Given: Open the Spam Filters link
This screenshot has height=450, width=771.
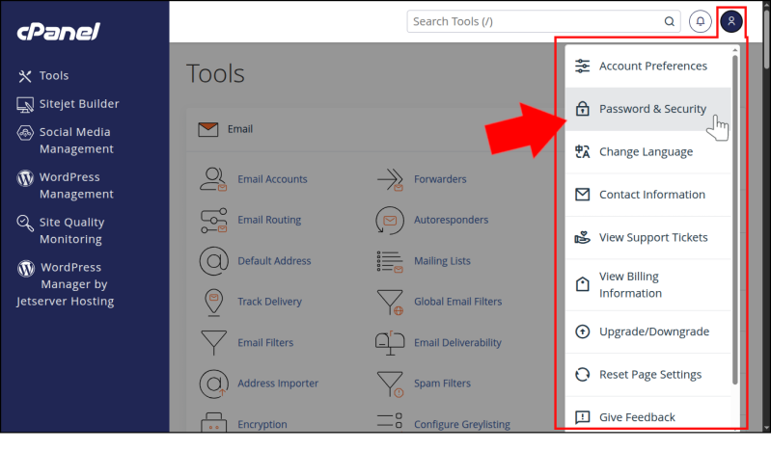Looking at the screenshot, I should pyautogui.click(x=442, y=384).
